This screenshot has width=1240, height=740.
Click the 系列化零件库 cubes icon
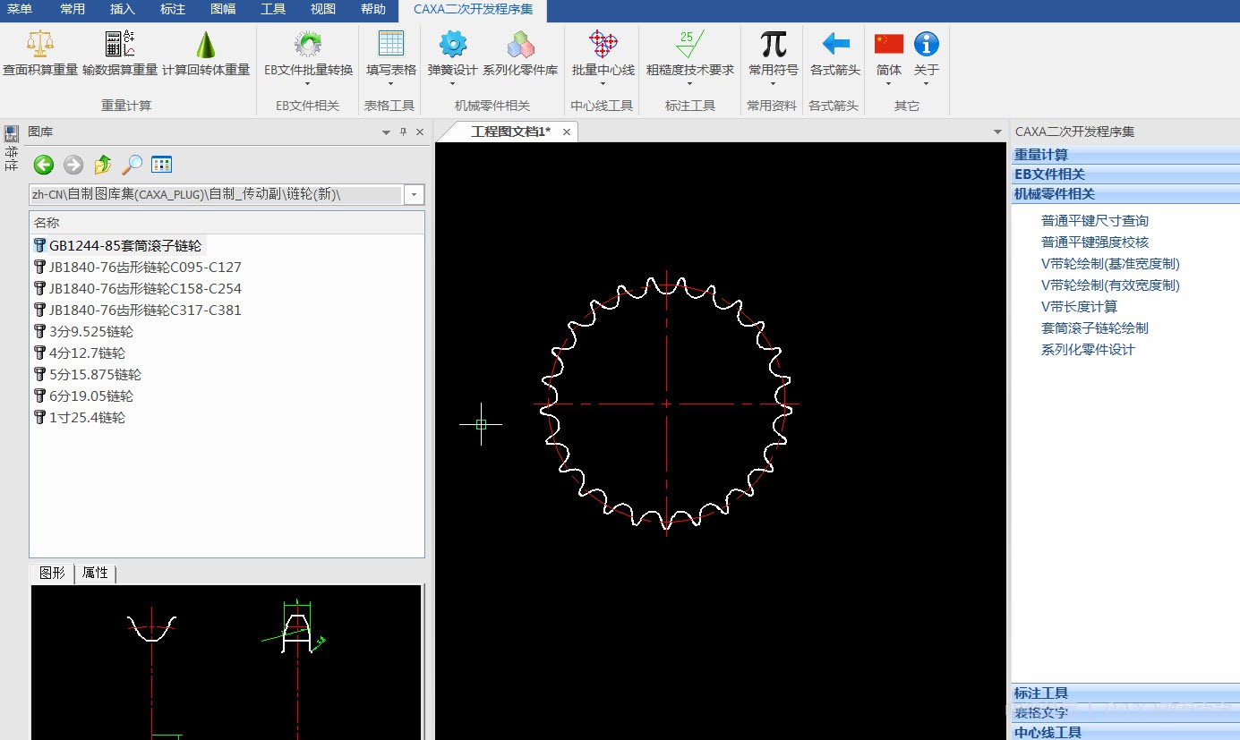pos(520,45)
